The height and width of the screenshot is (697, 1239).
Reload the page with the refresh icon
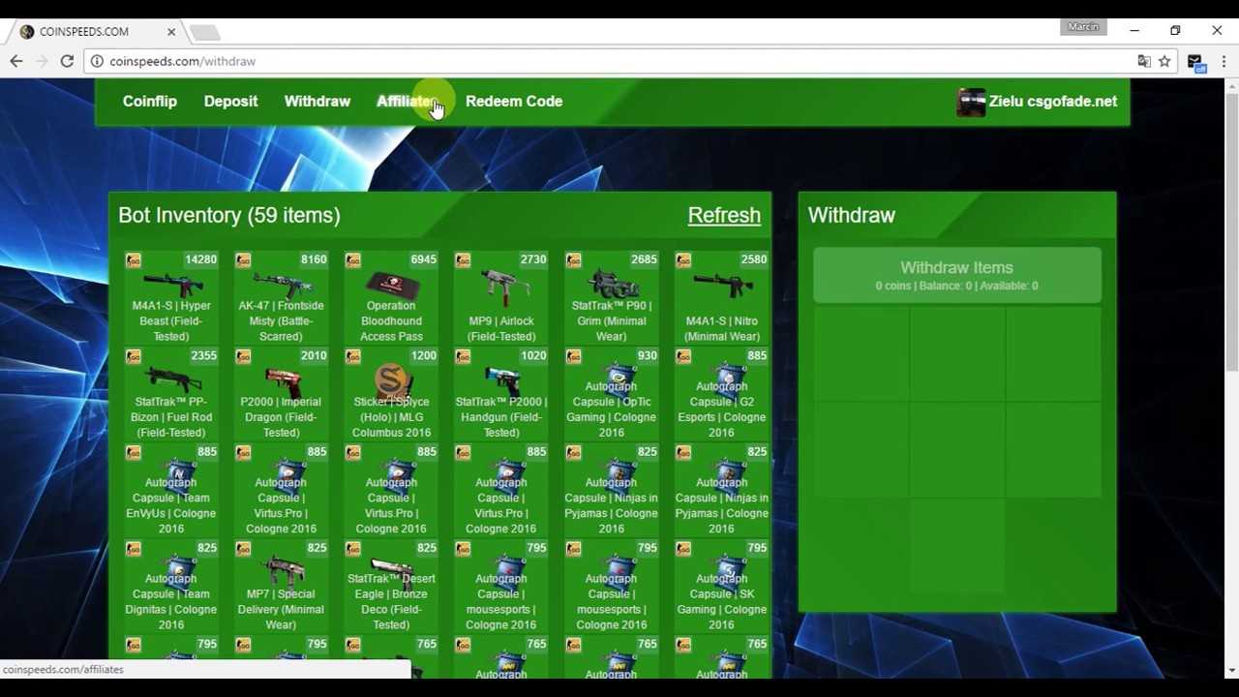[x=67, y=61]
